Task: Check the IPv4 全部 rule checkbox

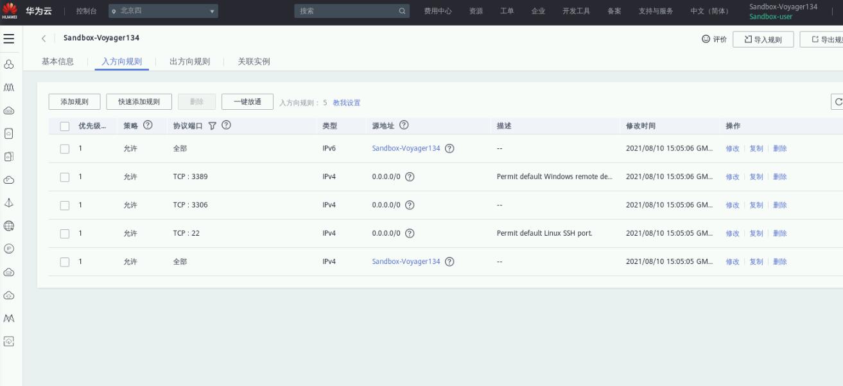Action: coord(64,262)
